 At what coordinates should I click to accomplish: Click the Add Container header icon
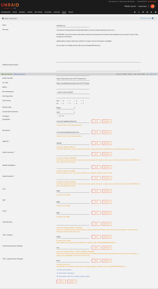pyautogui.click(x=3, y=18)
